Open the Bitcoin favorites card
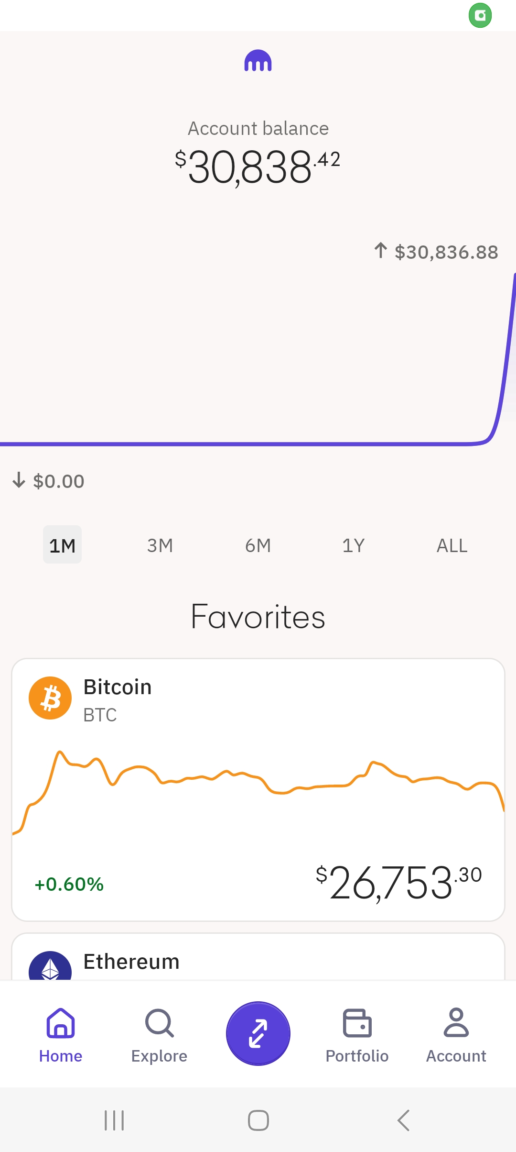The image size is (516, 1152). [258, 789]
